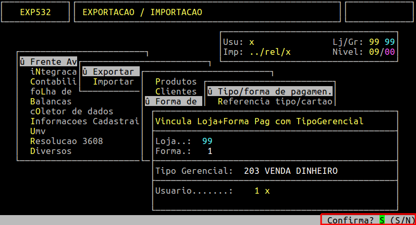Click the Loja field value 99

coord(207,141)
